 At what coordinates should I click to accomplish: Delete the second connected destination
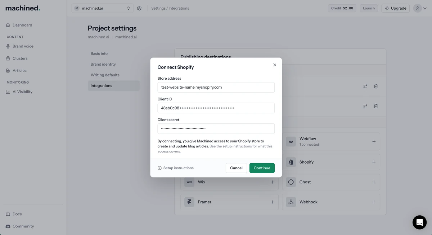[x=375, y=106]
